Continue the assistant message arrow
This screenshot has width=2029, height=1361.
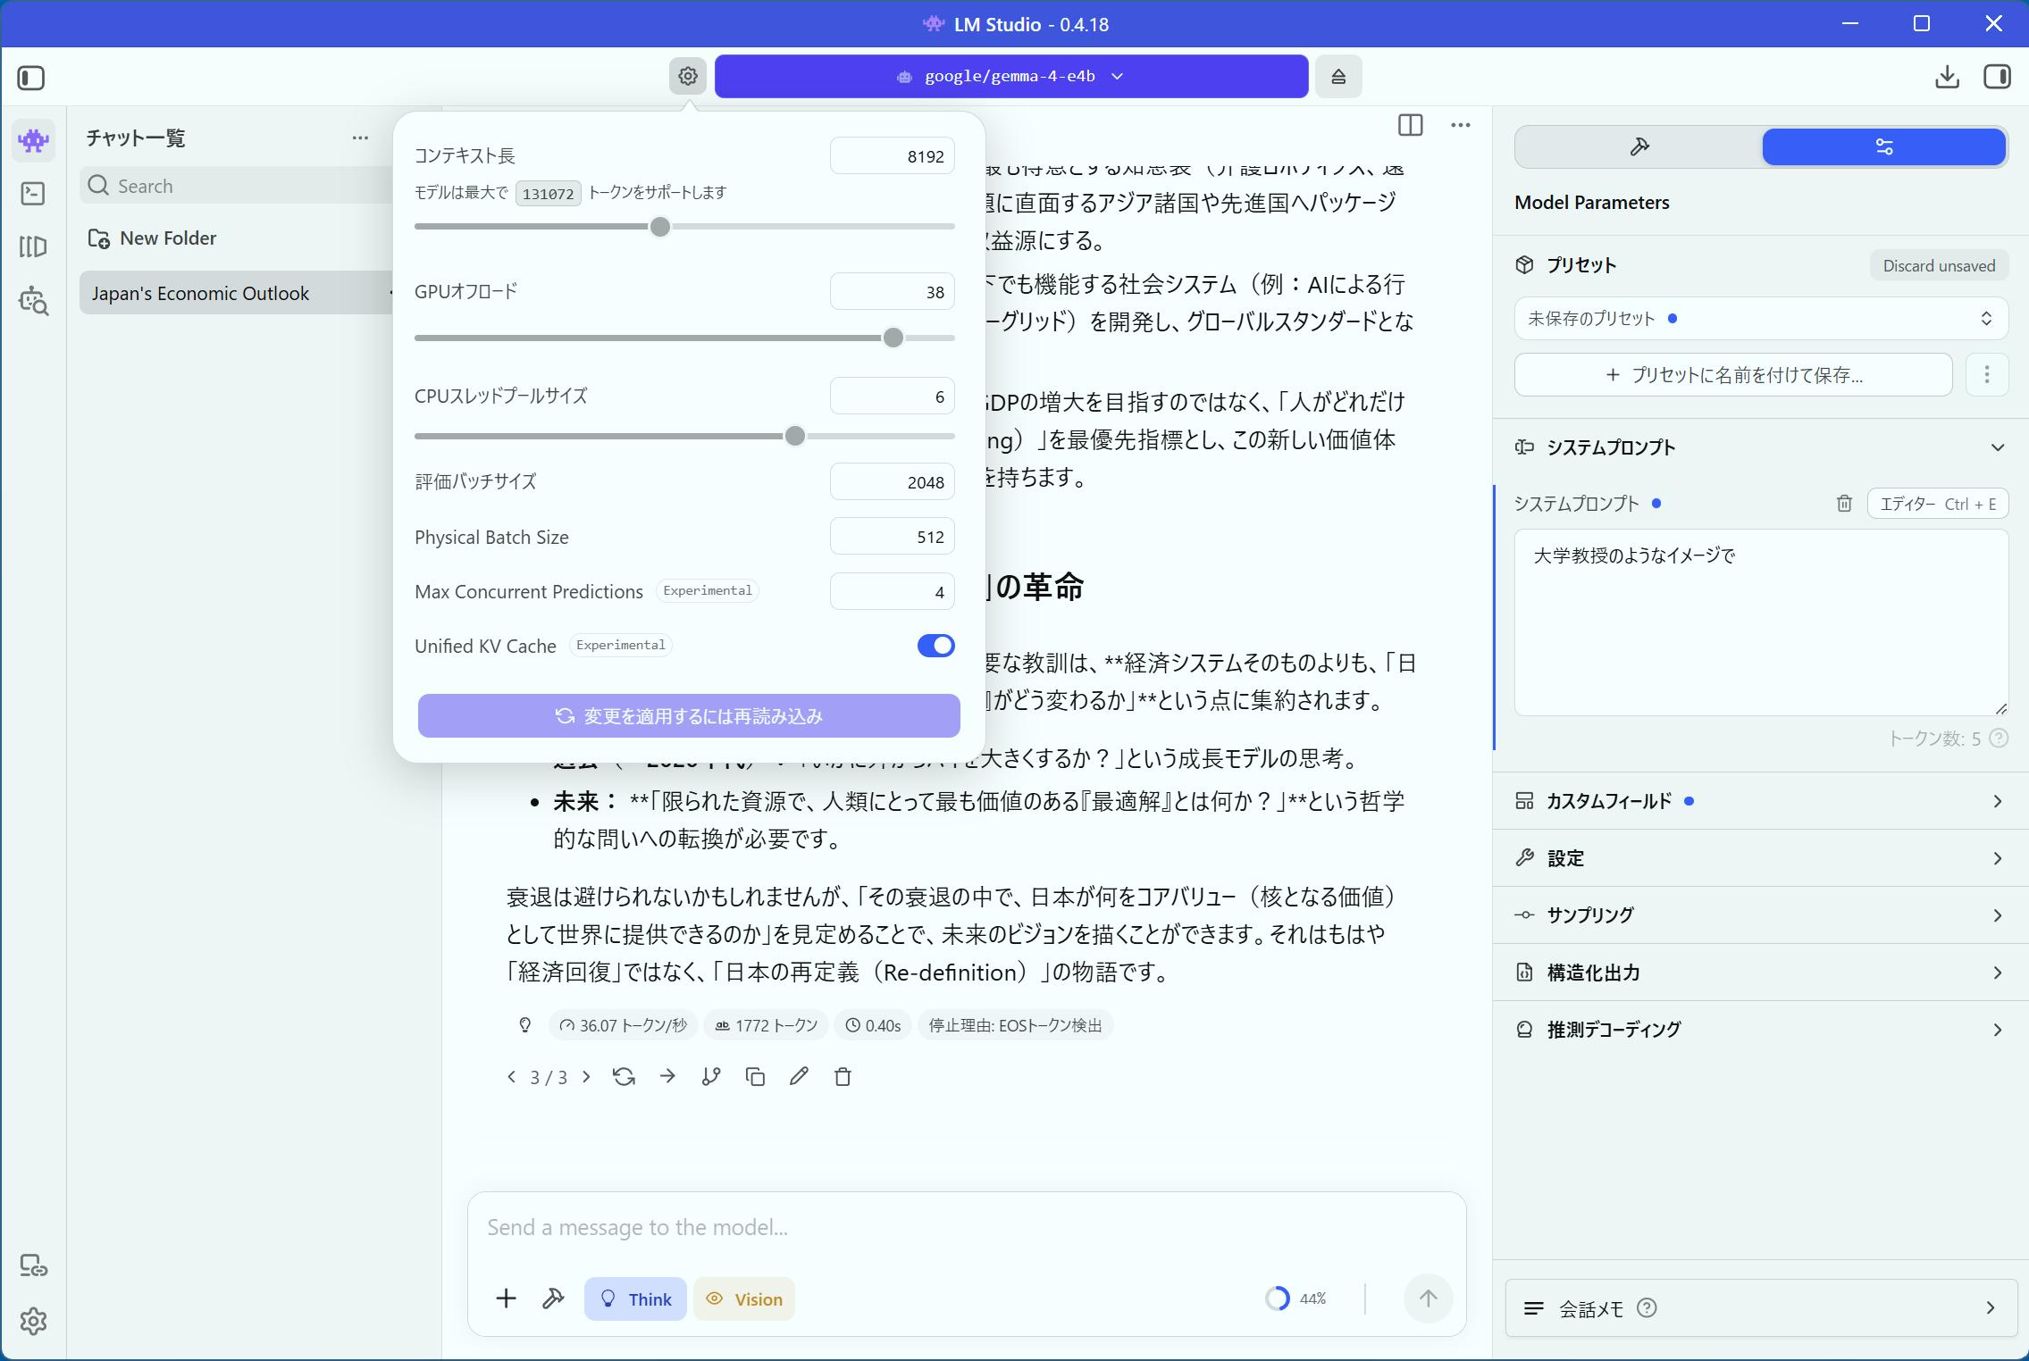[x=667, y=1076]
